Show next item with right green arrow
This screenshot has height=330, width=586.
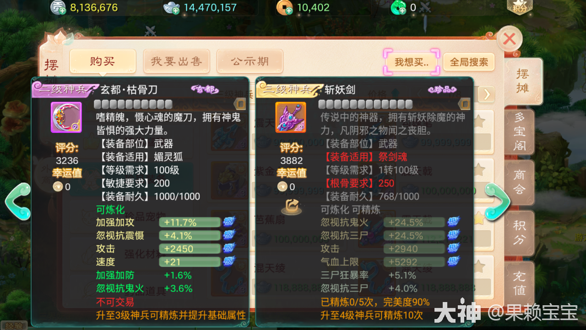tap(498, 201)
